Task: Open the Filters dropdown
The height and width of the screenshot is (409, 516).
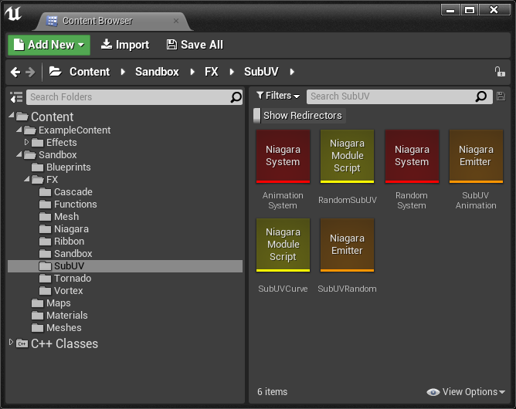Action: coord(278,96)
